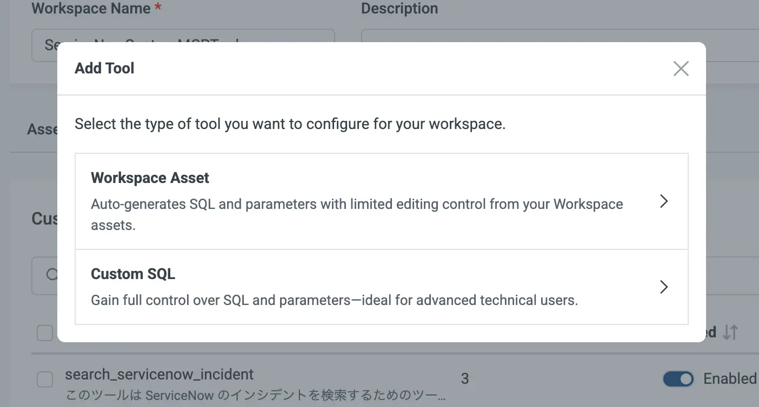This screenshot has height=407, width=759.
Task: Toggle the Enabled switch for search_servicenow_incident
Action: [678, 379]
